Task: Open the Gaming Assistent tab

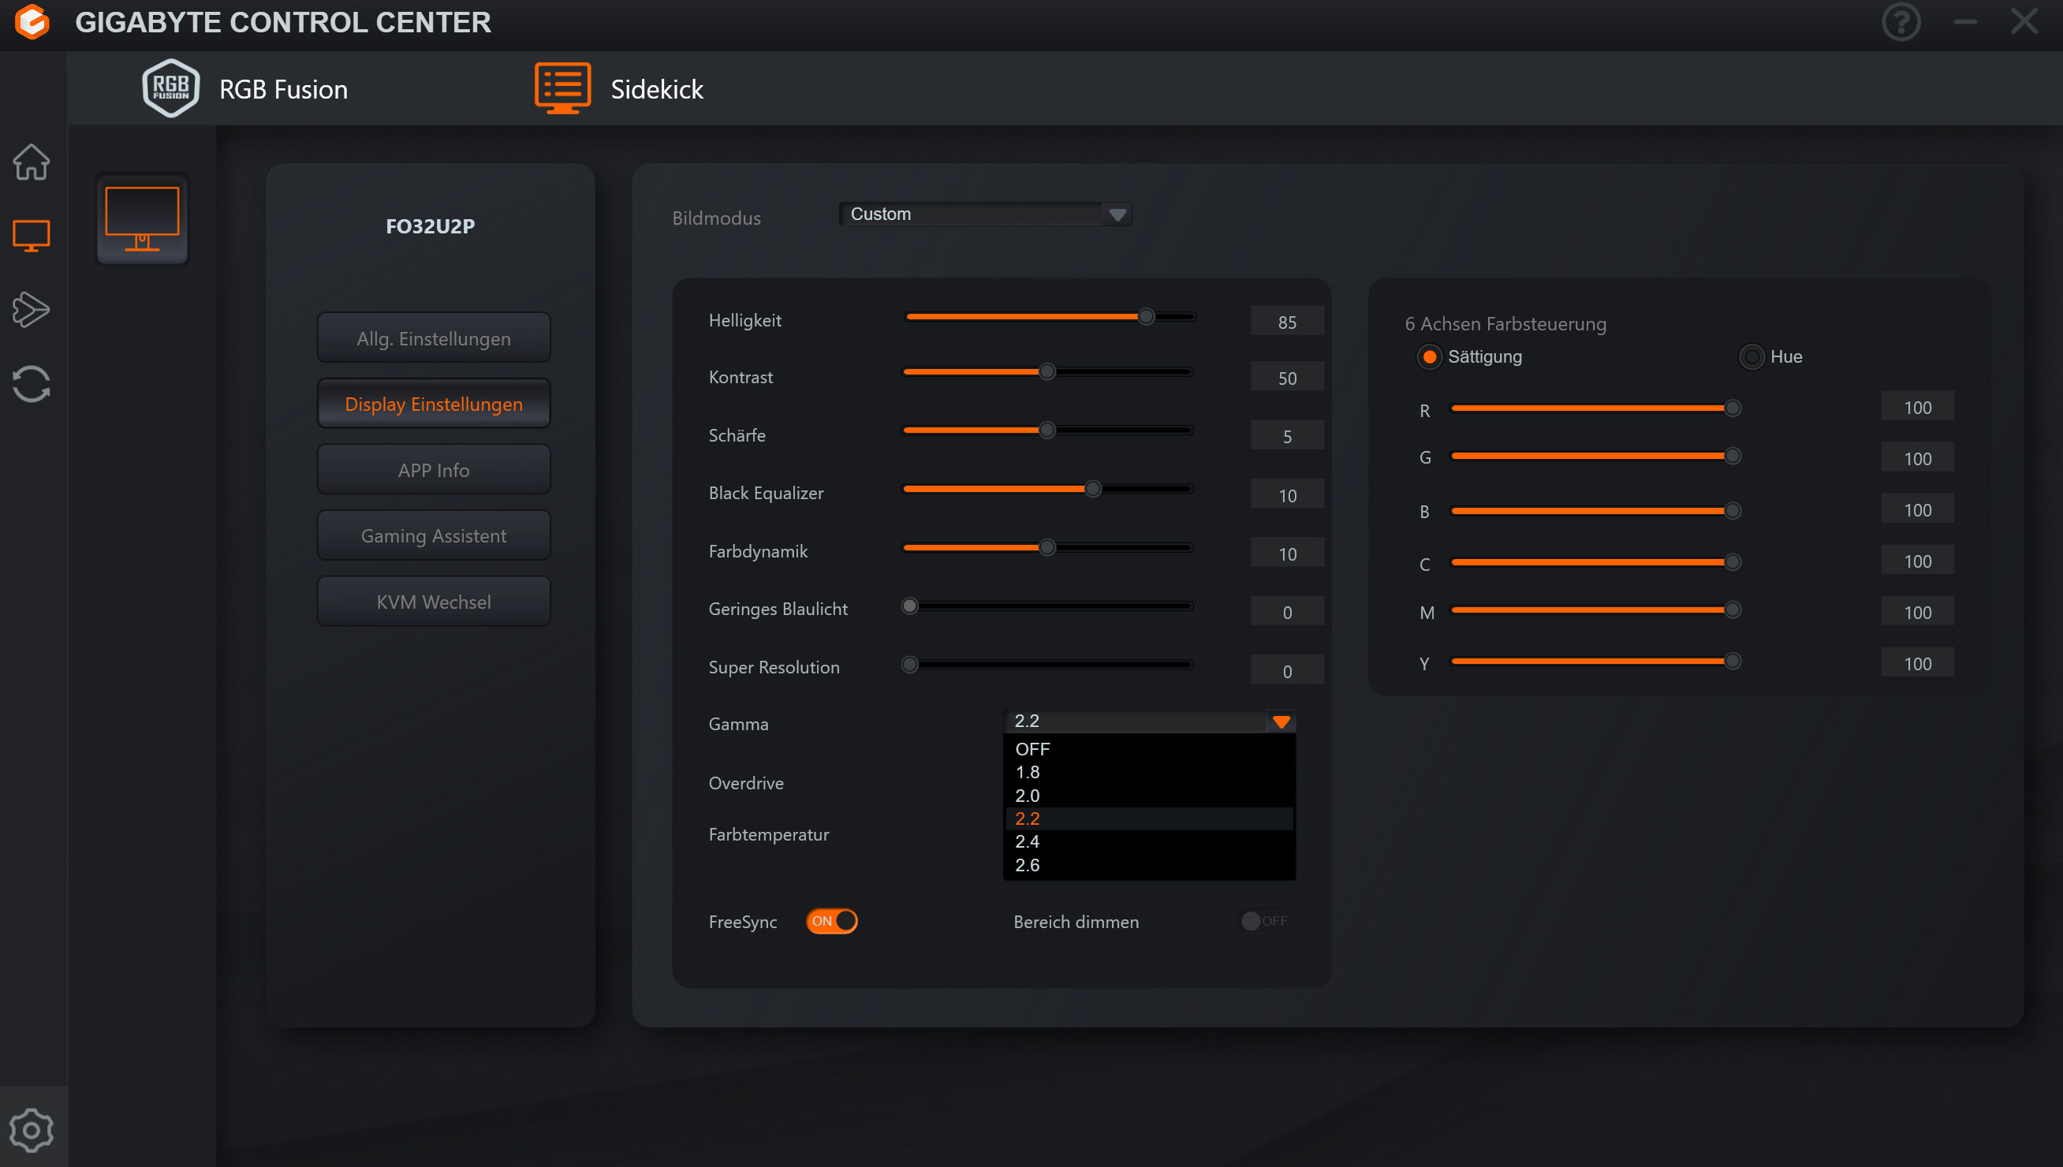Action: click(x=434, y=535)
